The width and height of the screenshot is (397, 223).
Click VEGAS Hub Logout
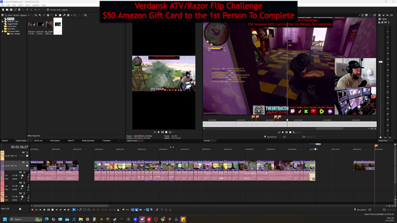click(x=57, y=10)
